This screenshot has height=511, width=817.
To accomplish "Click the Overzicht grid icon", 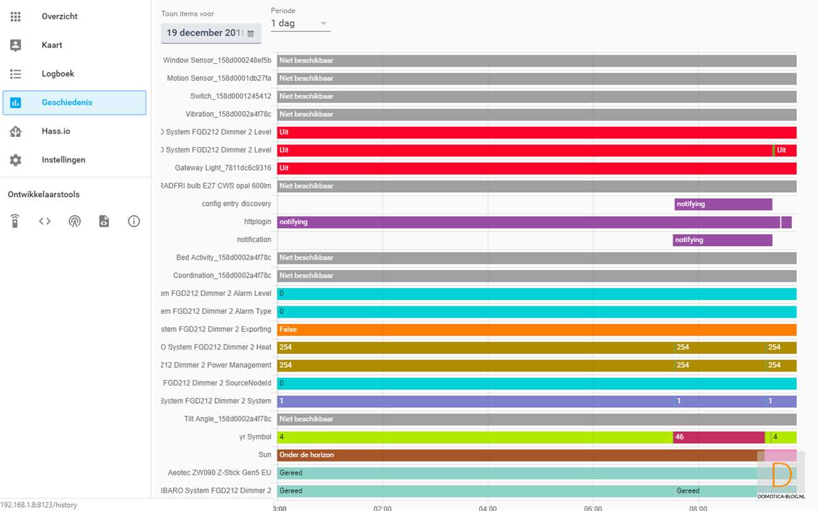I will [x=16, y=16].
